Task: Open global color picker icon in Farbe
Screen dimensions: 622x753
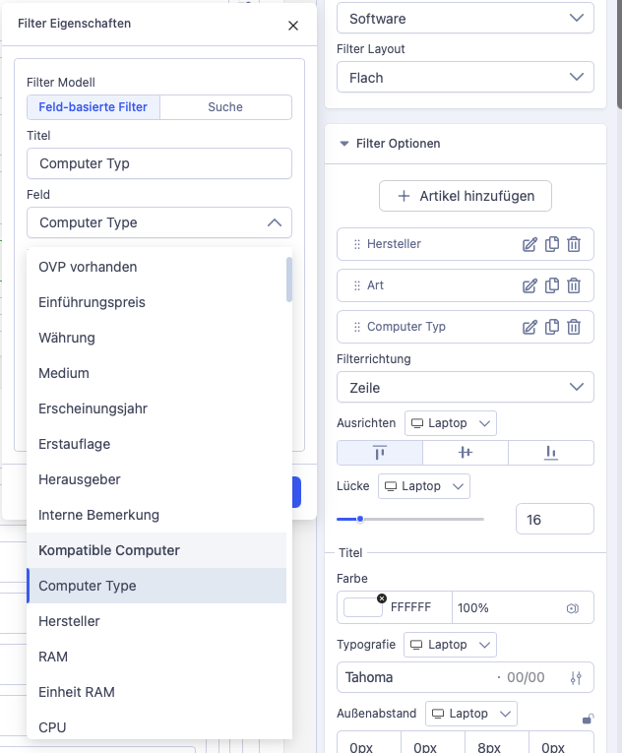Action: click(x=572, y=608)
